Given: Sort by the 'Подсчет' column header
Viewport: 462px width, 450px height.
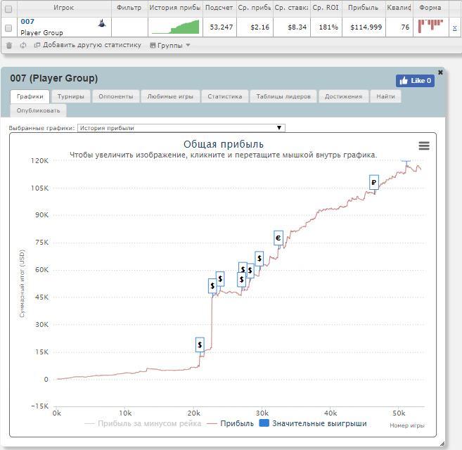Looking at the screenshot, I should [x=219, y=8].
